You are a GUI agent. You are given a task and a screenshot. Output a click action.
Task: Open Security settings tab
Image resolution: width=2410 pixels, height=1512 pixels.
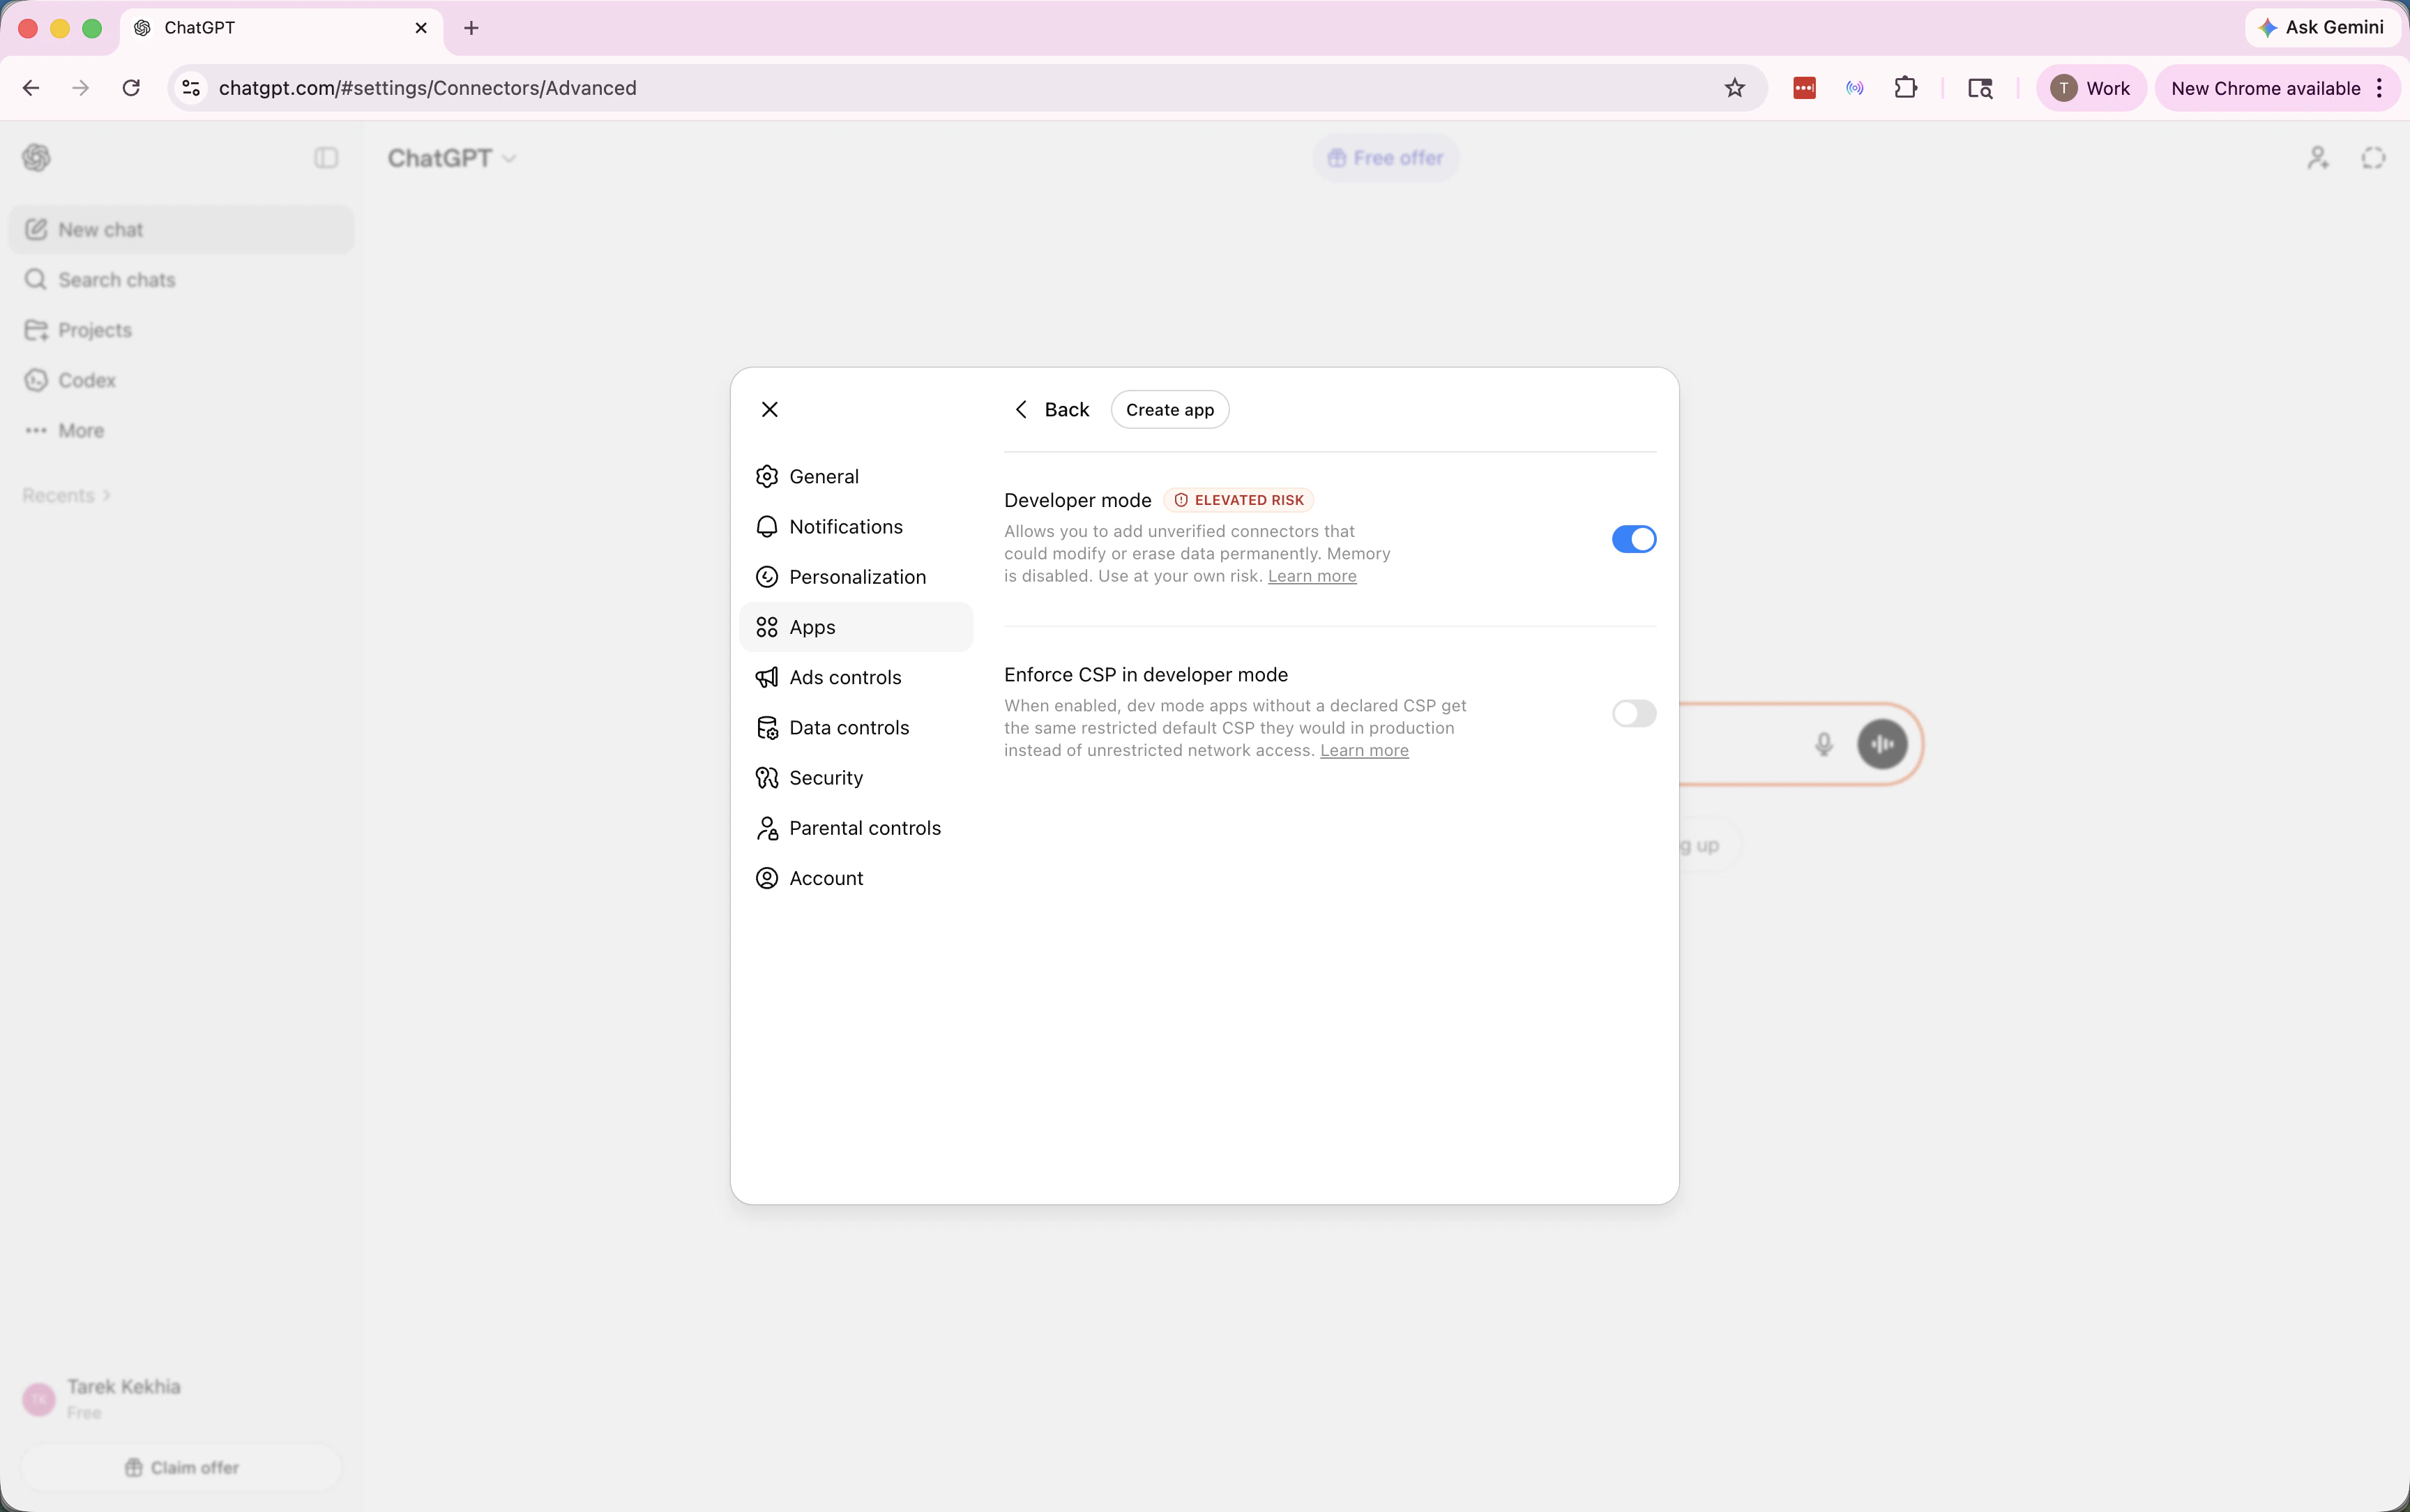pyautogui.click(x=856, y=777)
